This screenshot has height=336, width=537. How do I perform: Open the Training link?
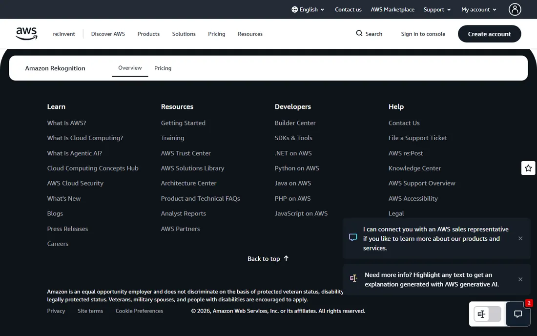[x=172, y=138]
